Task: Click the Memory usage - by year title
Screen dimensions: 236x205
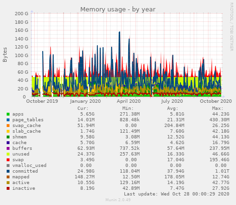Action: pos(118,10)
